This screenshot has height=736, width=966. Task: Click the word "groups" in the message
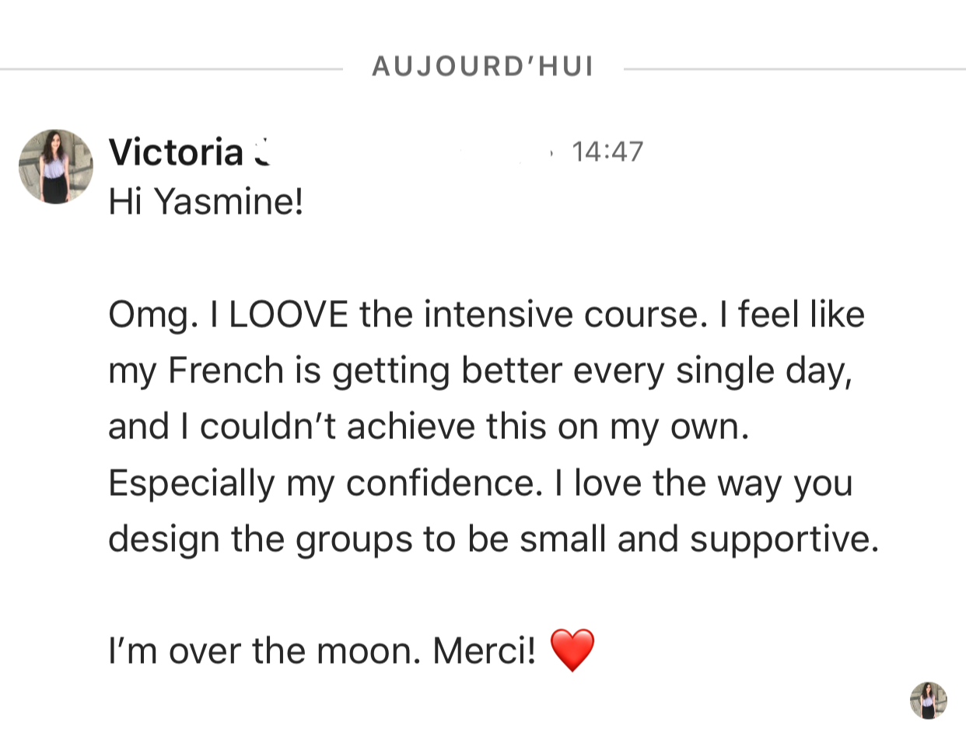[x=354, y=540]
